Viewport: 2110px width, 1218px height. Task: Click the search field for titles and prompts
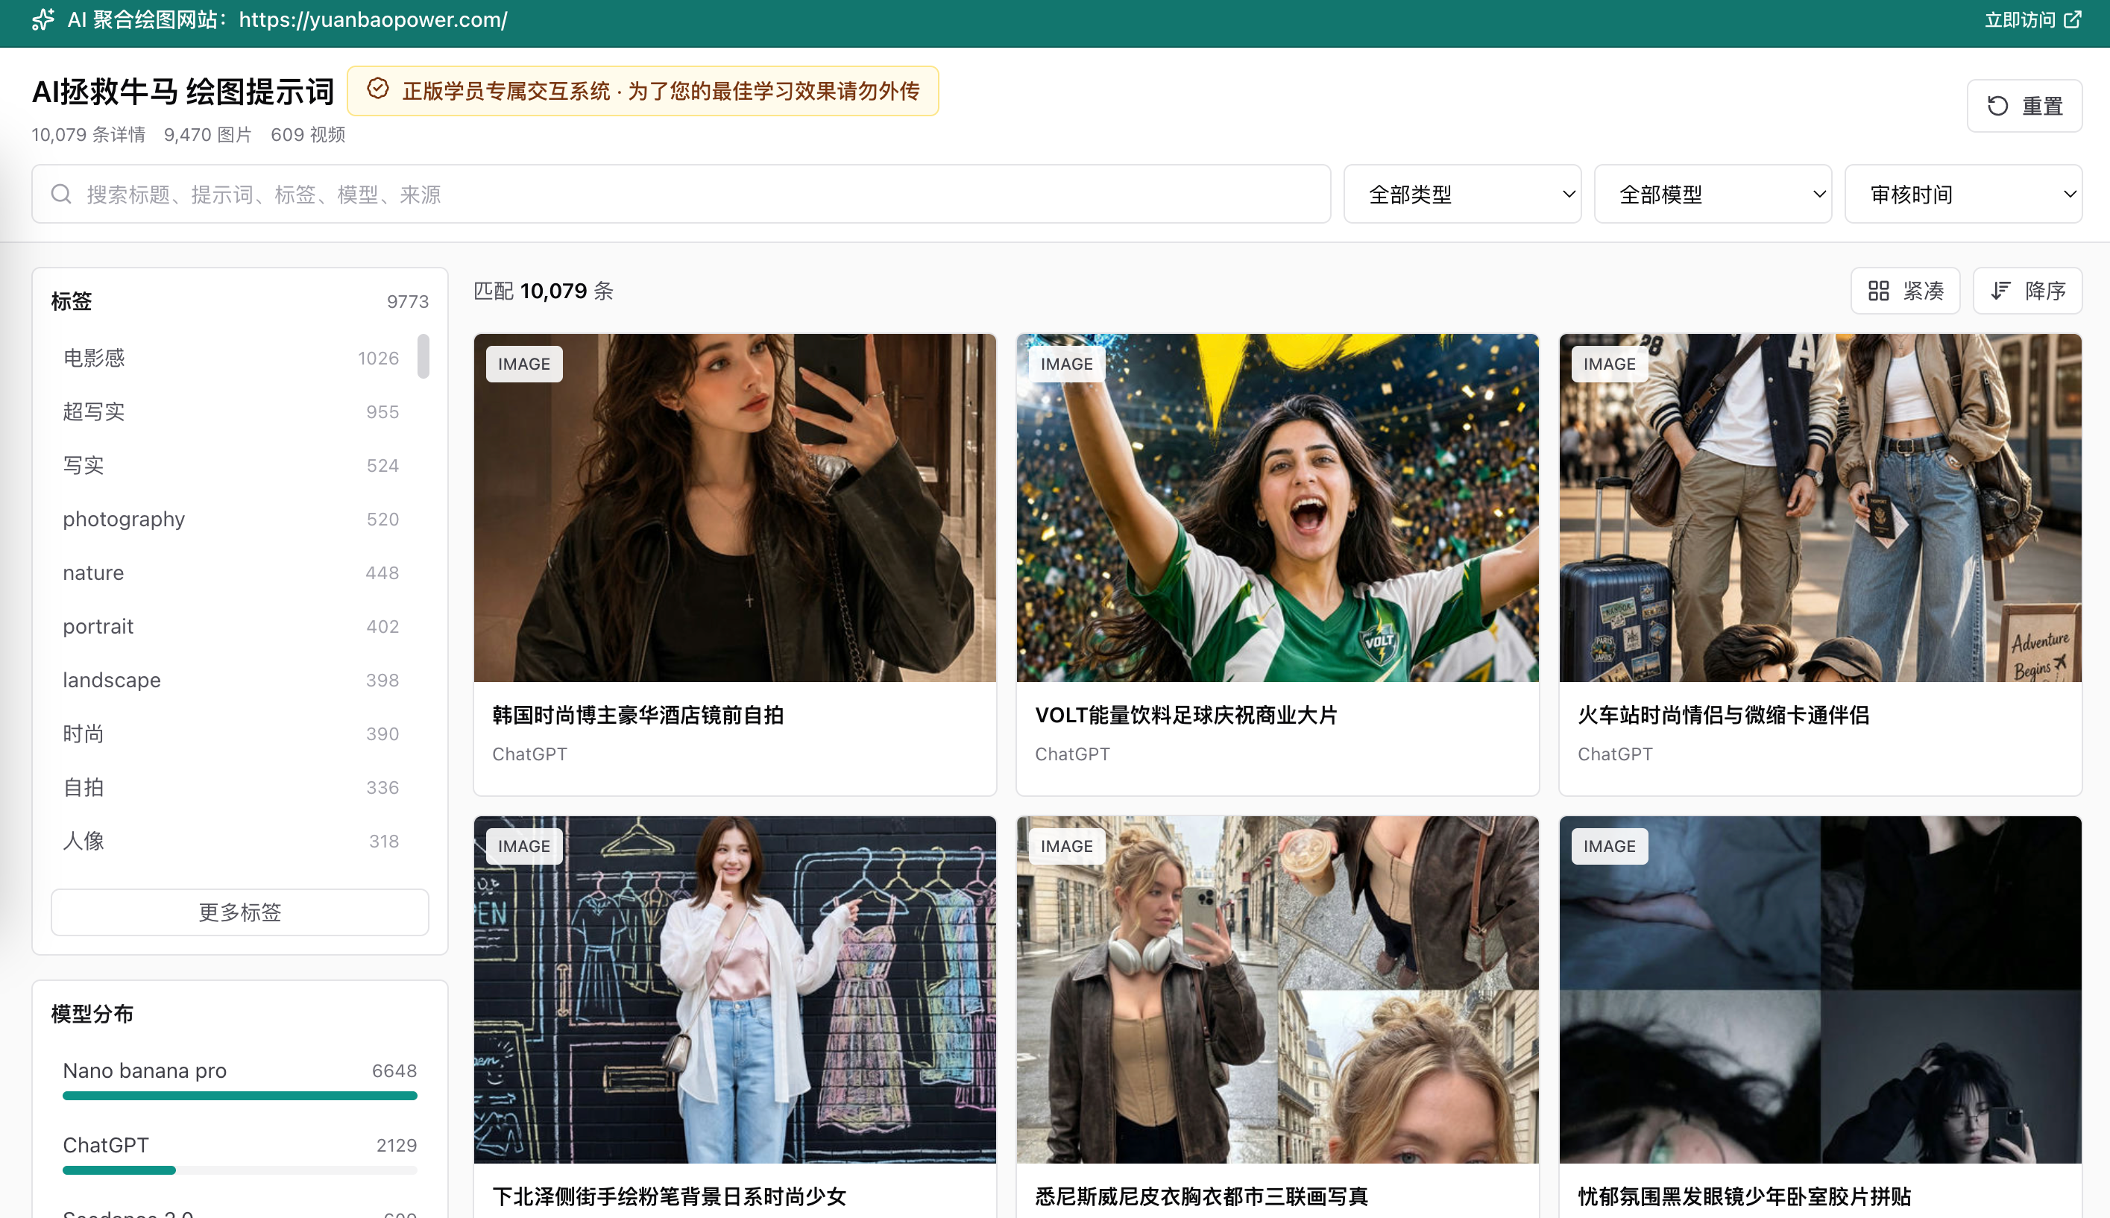point(681,194)
